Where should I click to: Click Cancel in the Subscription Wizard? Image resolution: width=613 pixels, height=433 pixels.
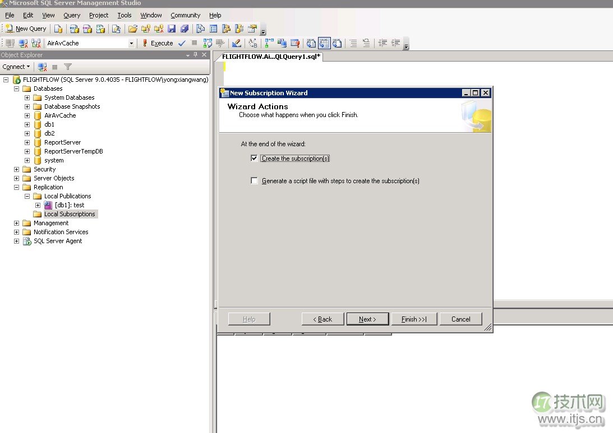pyautogui.click(x=461, y=319)
